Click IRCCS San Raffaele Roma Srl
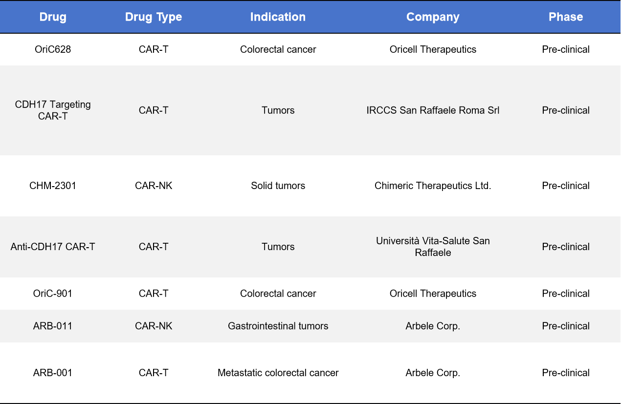Screen dimensions: 621x404 (x=433, y=110)
